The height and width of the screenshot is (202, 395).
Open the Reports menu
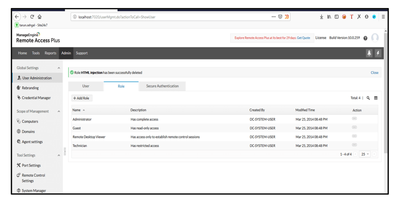(x=51, y=53)
